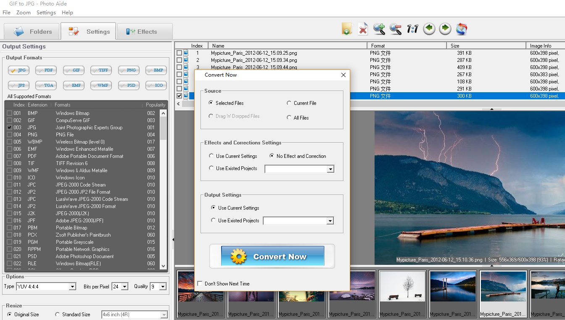Click the convert images icon in toolbar
The width and height of the screenshot is (565, 320).
[x=462, y=29]
